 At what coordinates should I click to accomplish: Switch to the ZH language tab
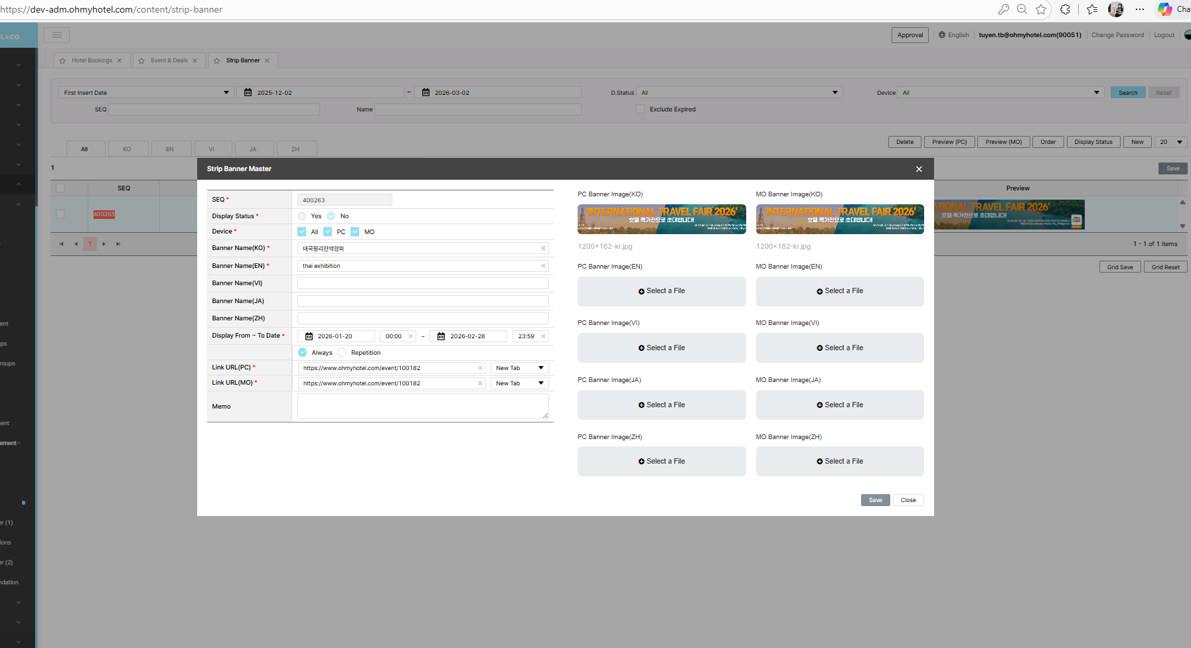pyautogui.click(x=295, y=149)
